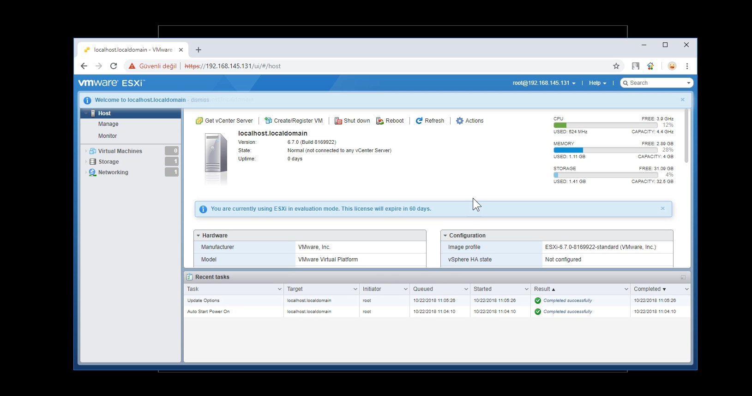This screenshot has width=752, height=396.
Task: Click the Get vCenter Server icon
Action: click(x=199, y=121)
